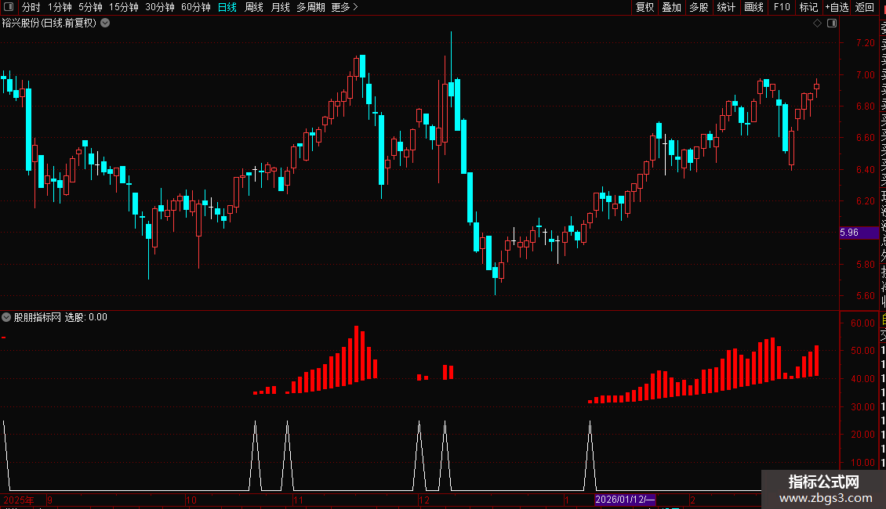Switch to 分时 intraday chart
886x509 pixels.
[31, 7]
